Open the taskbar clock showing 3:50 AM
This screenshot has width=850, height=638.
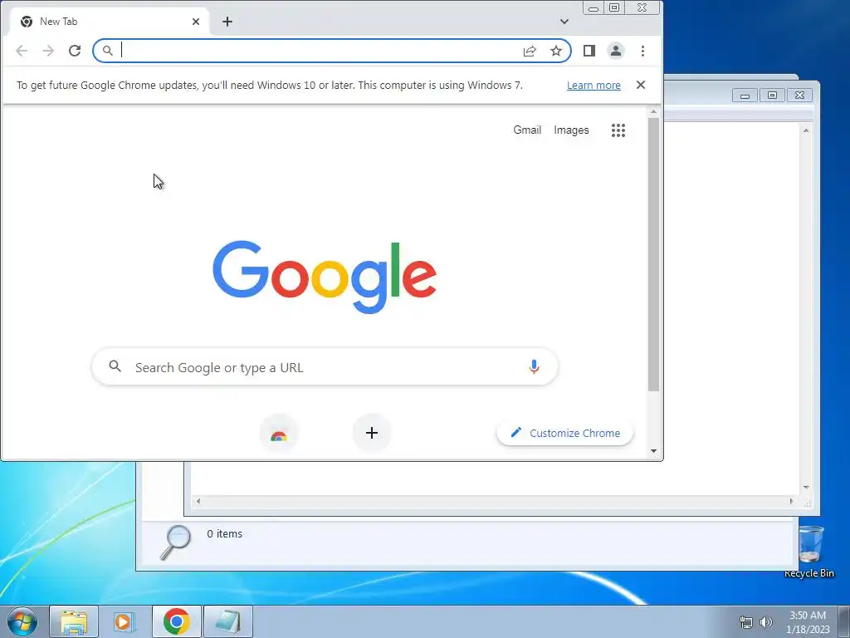point(808,622)
